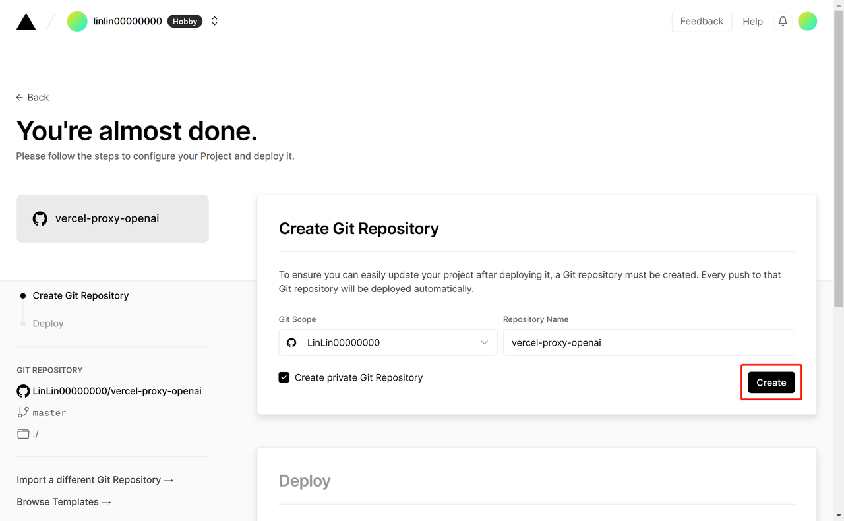Click the vercel-proxy-openai template card

[113, 218]
